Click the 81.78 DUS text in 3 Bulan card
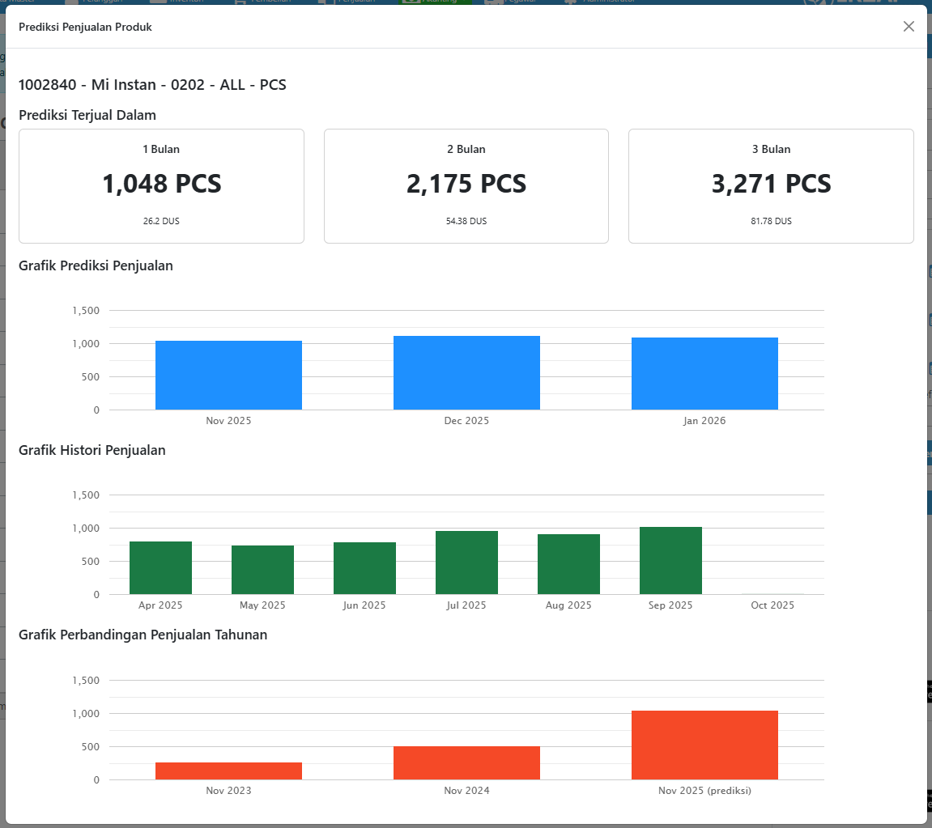Image resolution: width=932 pixels, height=828 pixels. pos(771,221)
